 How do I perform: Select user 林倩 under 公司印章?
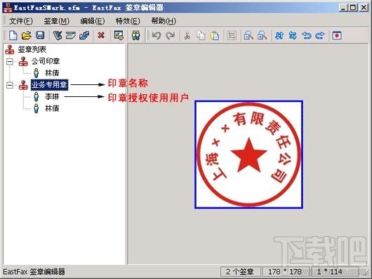click(52, 73)
